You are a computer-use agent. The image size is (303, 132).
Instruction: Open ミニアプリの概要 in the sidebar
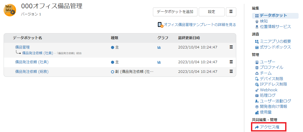click(x=275, y=41)
